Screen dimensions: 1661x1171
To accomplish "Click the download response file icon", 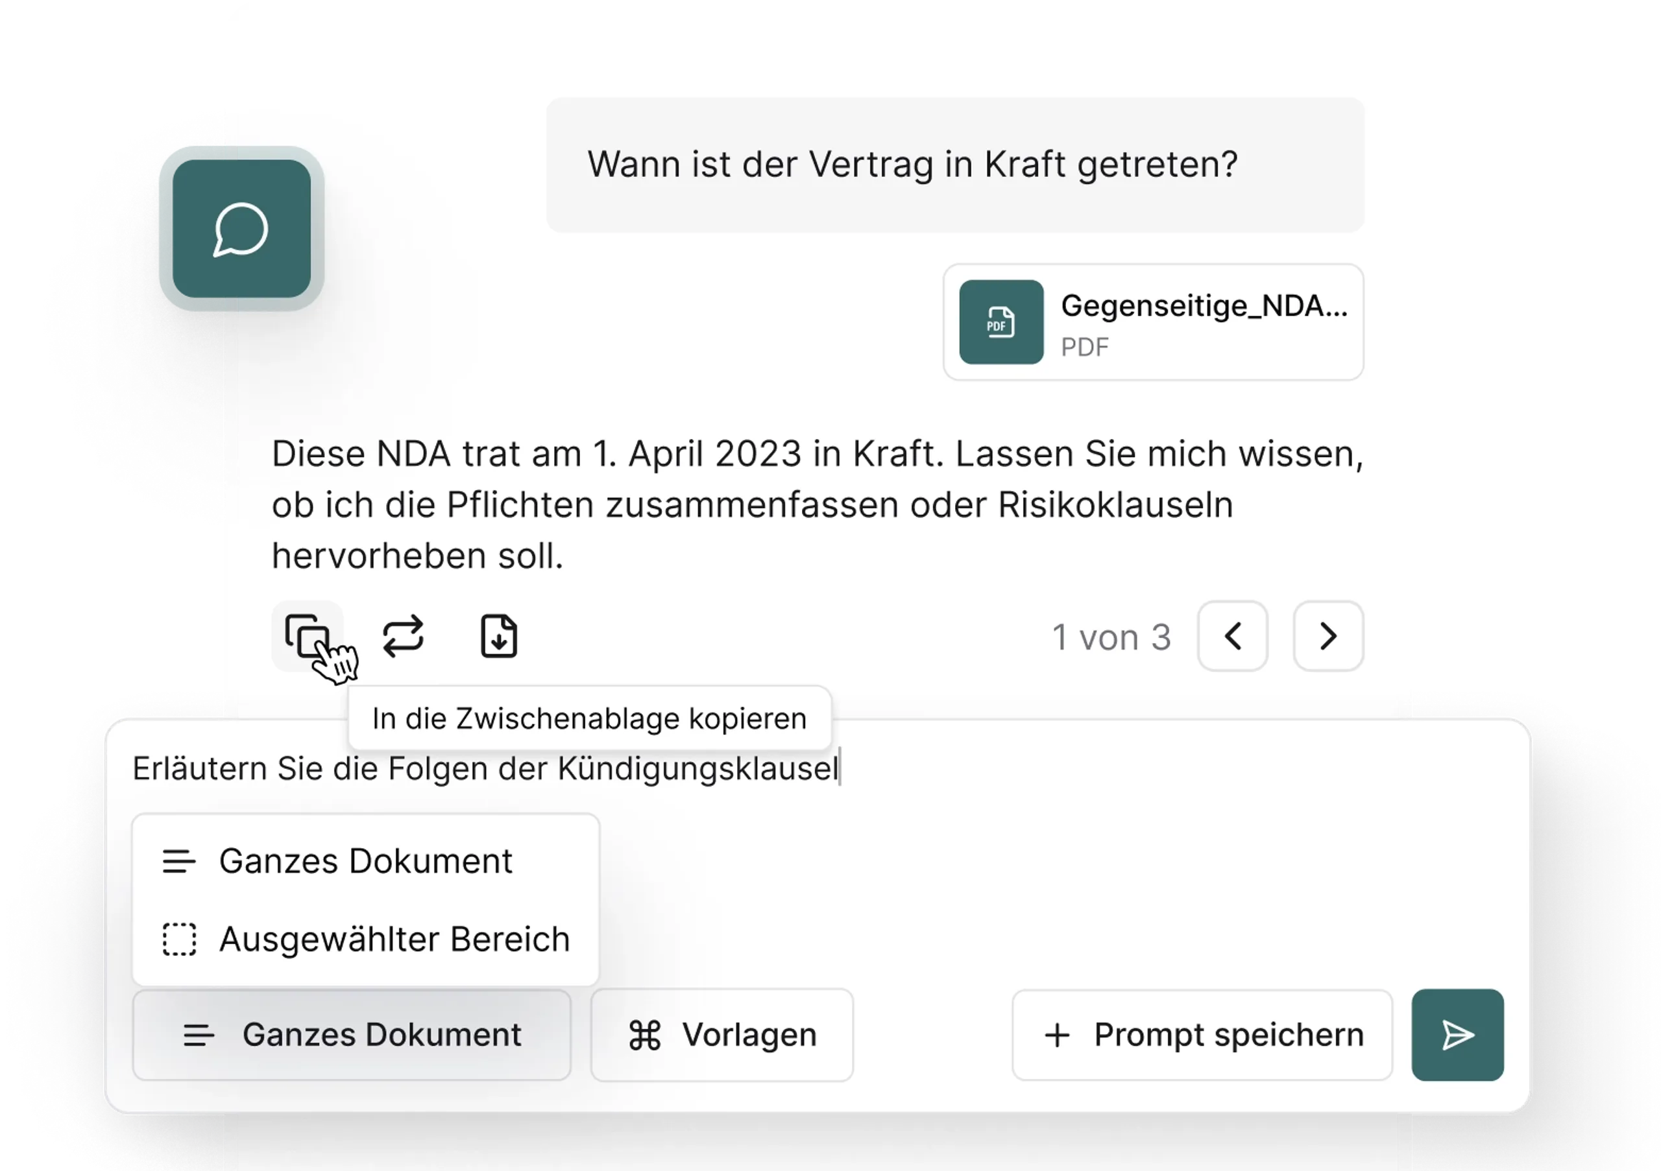I will click(499, 636).
